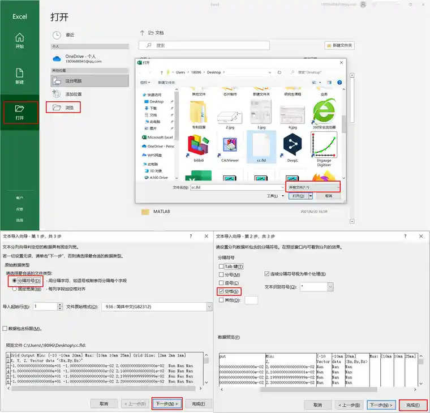430x413 pixels.
Task: Click the 搜索"Desktop" search field
Action: tap(316, 72)
